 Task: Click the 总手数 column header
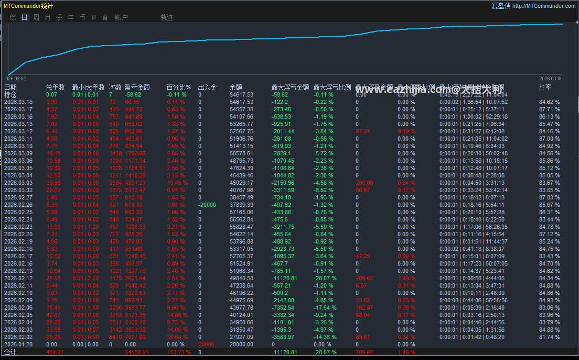[56, 87]
